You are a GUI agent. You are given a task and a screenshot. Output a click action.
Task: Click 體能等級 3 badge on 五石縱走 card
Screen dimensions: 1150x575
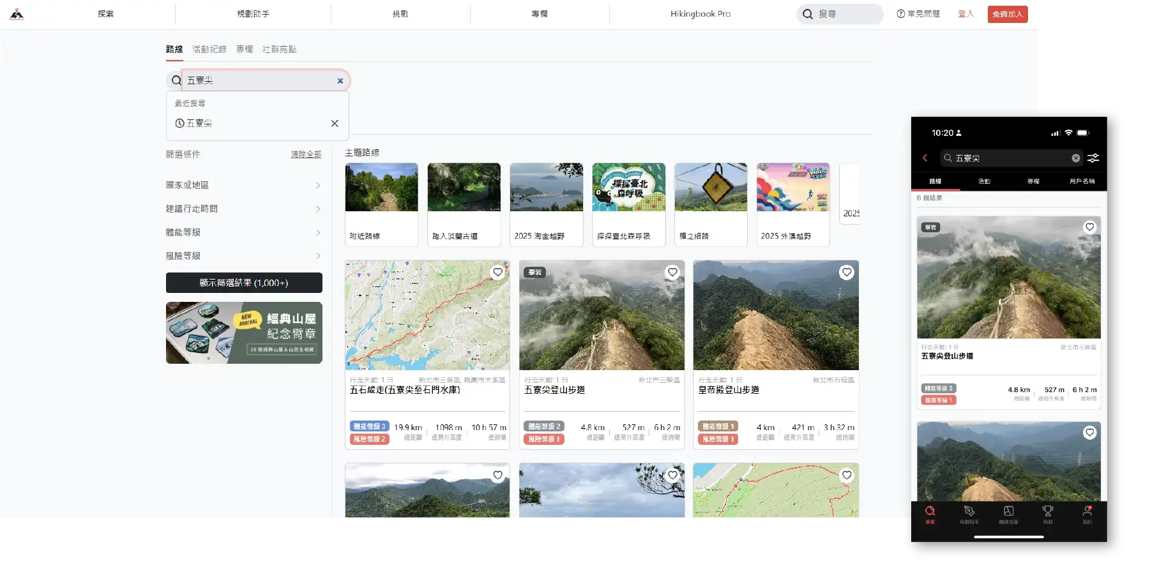(370, 426)
